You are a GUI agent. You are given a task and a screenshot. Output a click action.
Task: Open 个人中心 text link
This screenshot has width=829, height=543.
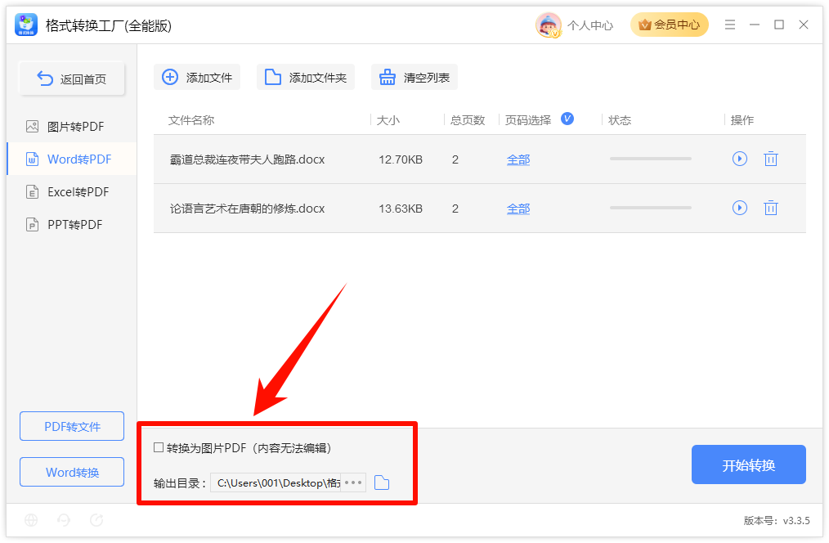[x=590, y=25]
